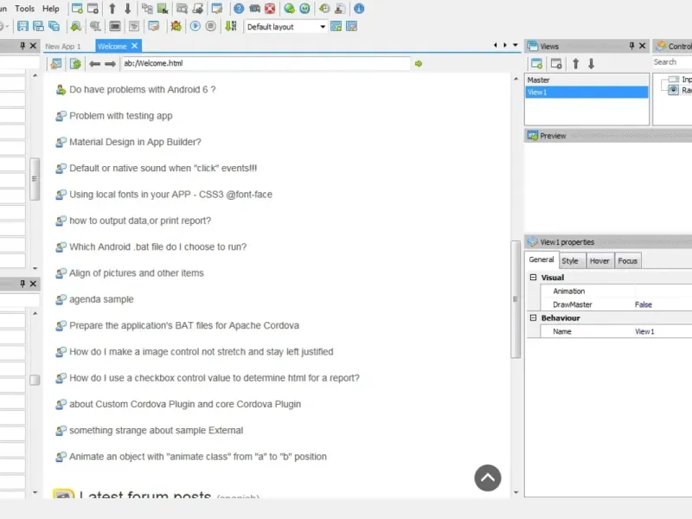
Task: Click the gray stop button in the toolbar
Action: [211, 27]
